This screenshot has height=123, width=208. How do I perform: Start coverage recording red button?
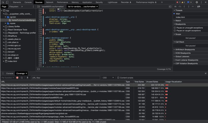(x=17, y=78)
